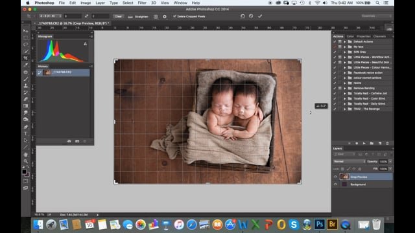Screen dimensions: 415x233
Task: Swap crop width and height values
Action: 86,16
